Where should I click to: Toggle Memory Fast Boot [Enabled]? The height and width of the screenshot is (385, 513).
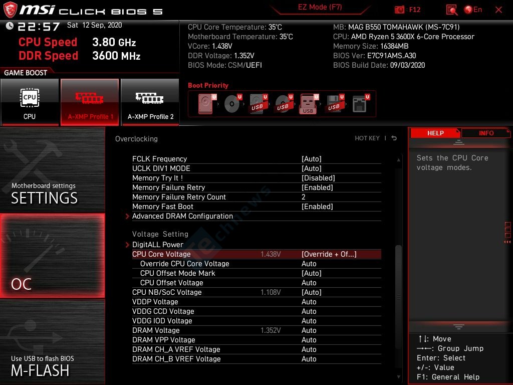tap(317, 207)
